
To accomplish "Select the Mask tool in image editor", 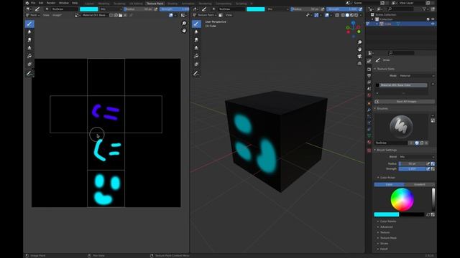I will pyautogui.click(x=29, y=64).
